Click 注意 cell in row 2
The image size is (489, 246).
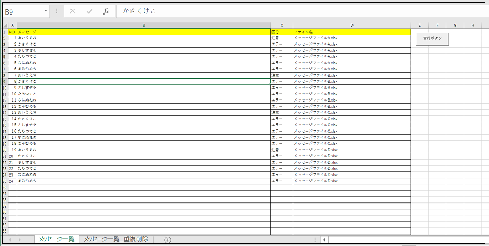point(282,38)
